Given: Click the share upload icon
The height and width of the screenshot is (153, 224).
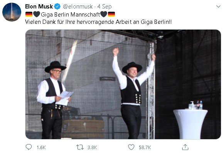Looking at the screenshot, I should point(185,147).
